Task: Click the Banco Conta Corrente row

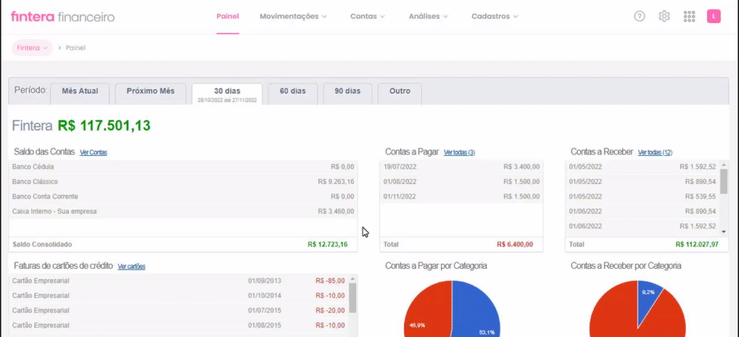Action: 183,197
